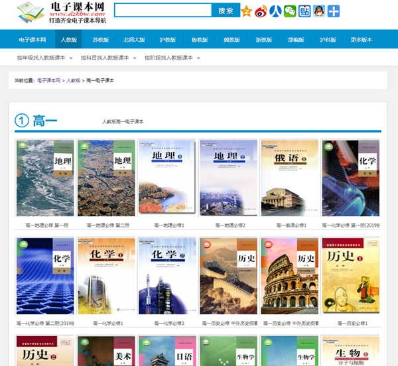The width and height of the screenshot is (398, 366).
Task: Open the Colosseum 历史 cover thumbnail
Action: pyautogui.click(x=289, y=276)
